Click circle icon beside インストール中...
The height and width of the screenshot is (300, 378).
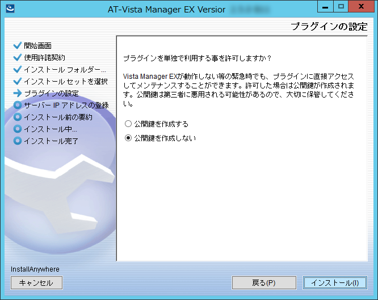(x=18, y=129)
